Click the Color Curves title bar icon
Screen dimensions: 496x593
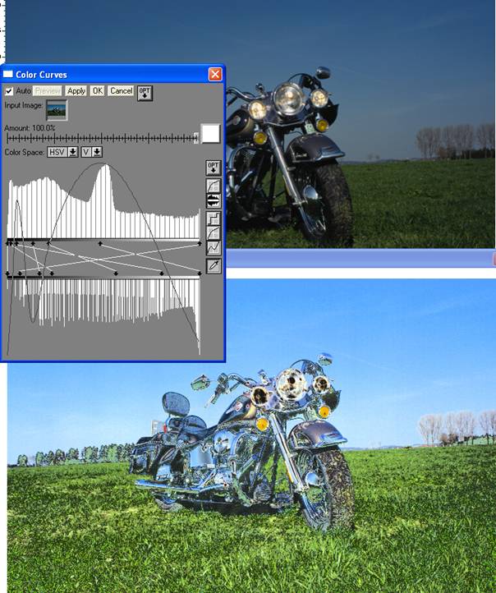pyautogui.click(x=8, y=74)
